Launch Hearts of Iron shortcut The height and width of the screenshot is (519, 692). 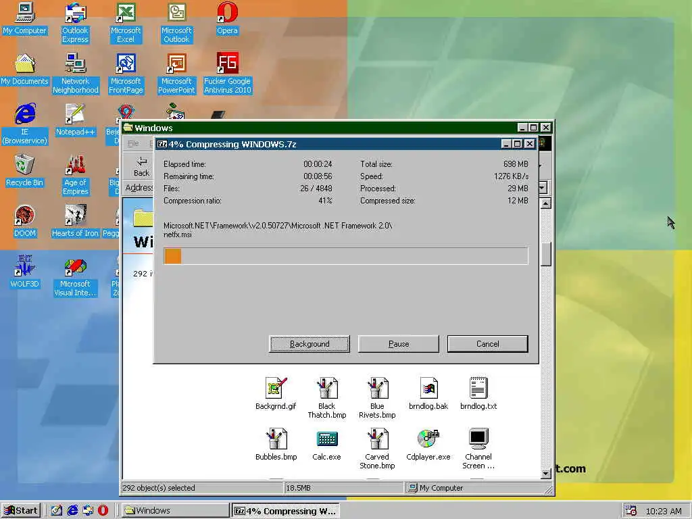(75, 222)
